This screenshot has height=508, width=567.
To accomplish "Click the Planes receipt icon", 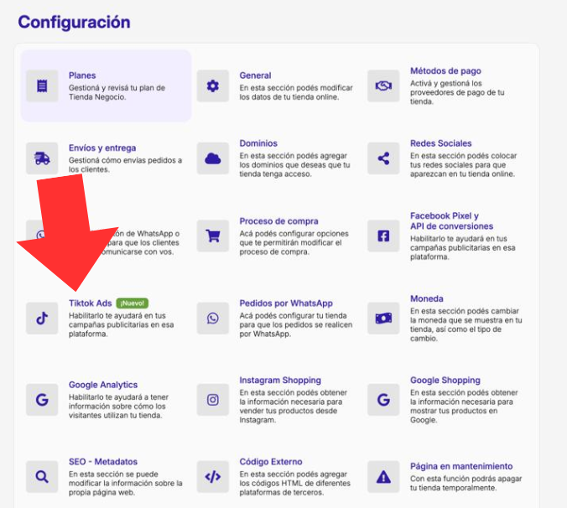I will click(x=42, y=86).
